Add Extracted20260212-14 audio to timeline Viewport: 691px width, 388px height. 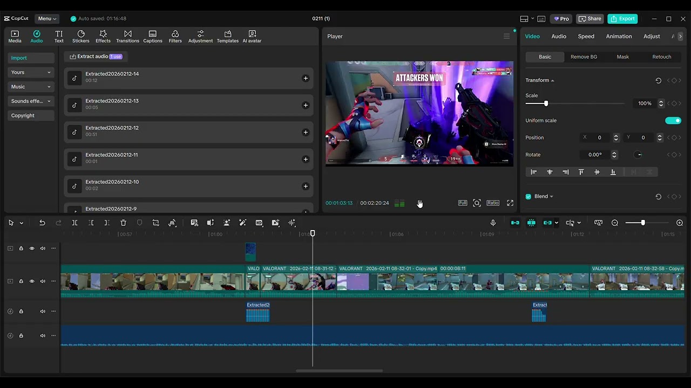click(306, 78)
